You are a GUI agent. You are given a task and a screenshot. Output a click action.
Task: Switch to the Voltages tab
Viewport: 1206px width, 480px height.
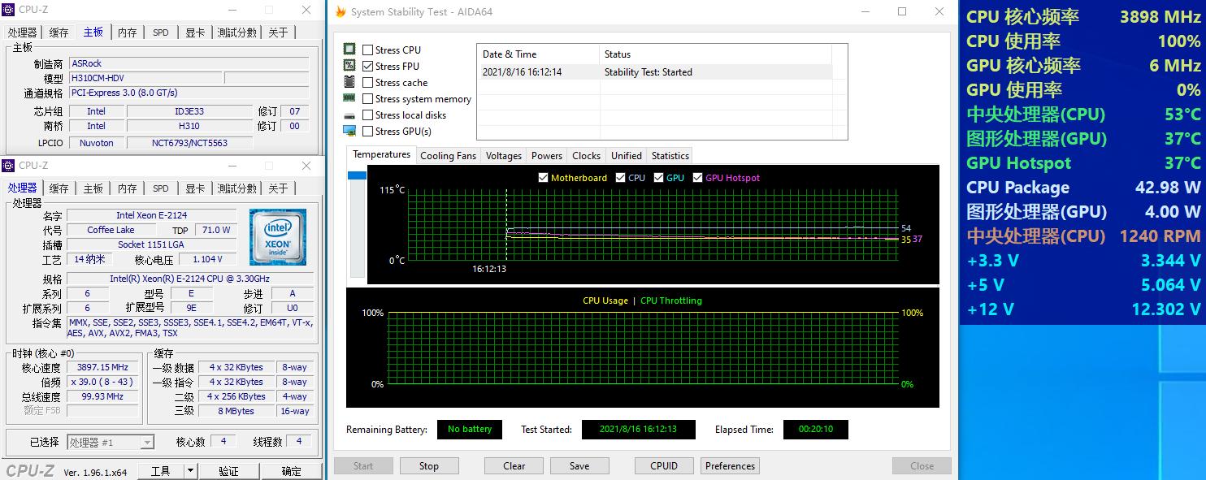pyautogui.click(x=503, y=156)
